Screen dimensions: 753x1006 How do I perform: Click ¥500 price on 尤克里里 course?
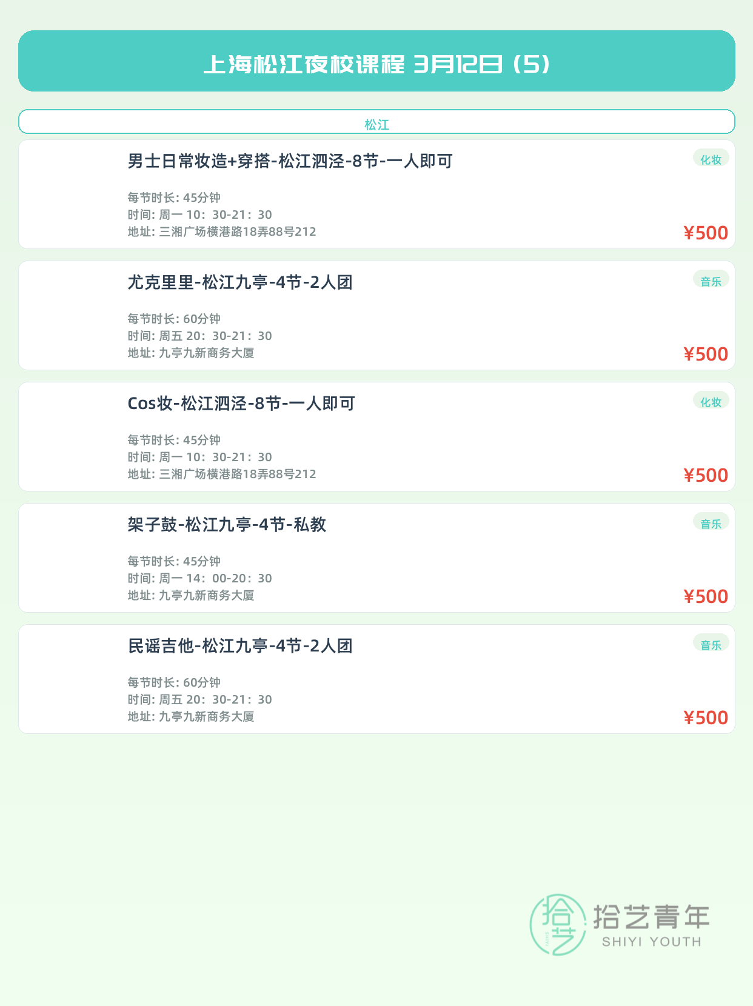click(706, 354)
